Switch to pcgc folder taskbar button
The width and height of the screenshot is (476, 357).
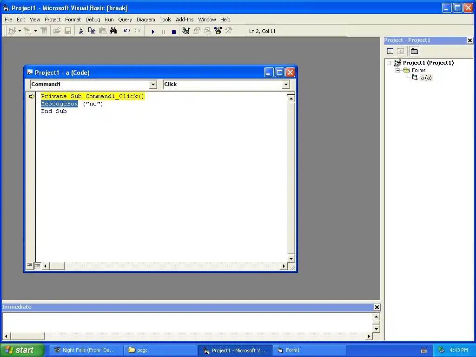(160, 350)
